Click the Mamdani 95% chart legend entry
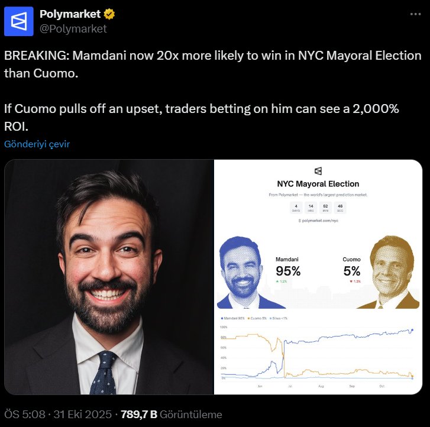 pyautogui.click(x=233, y=318)
